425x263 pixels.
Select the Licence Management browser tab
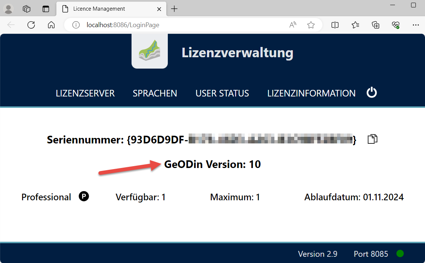111,9
